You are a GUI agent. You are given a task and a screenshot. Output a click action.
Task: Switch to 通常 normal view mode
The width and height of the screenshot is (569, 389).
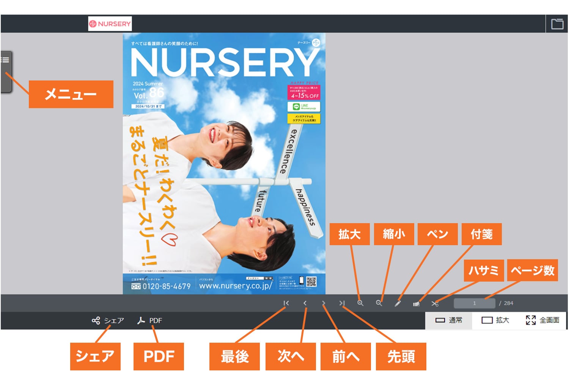(x=449, y=320)
